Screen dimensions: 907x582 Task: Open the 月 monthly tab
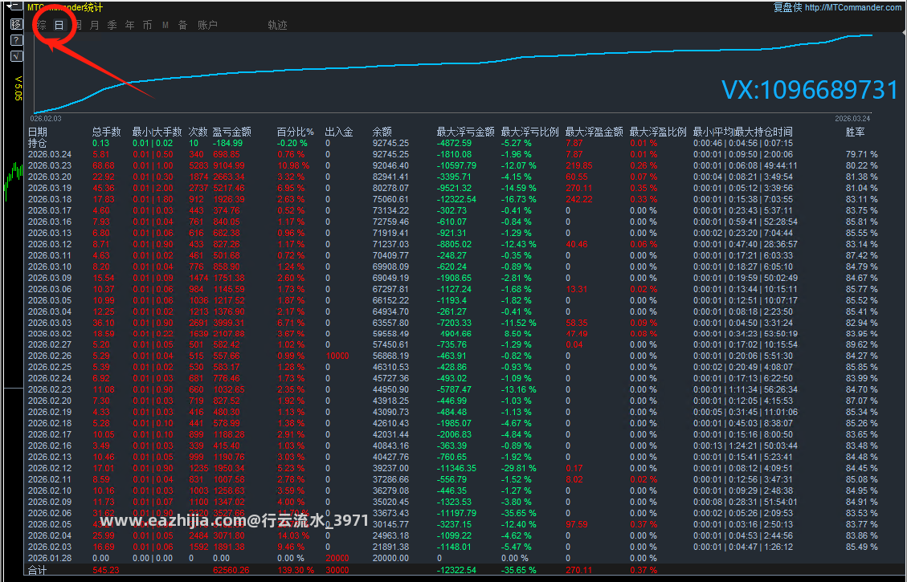click(94, 25)
